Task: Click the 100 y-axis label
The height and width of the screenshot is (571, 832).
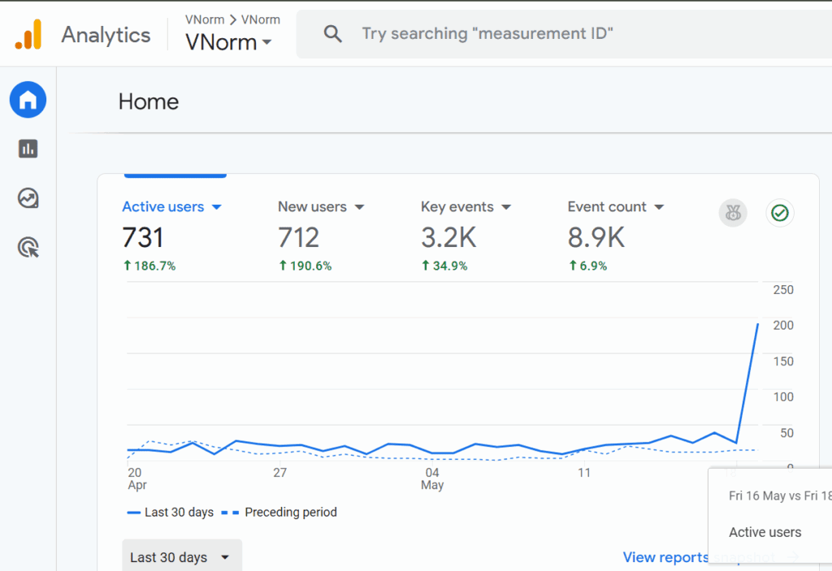Action: (x=783, y=397)
